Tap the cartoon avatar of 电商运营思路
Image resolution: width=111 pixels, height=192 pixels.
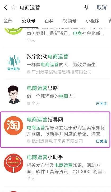(x=14, y=94)
